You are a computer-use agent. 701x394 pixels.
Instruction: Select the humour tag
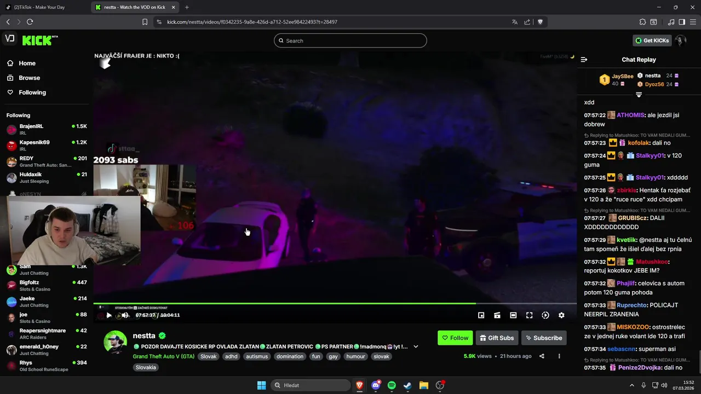(355, 356)
